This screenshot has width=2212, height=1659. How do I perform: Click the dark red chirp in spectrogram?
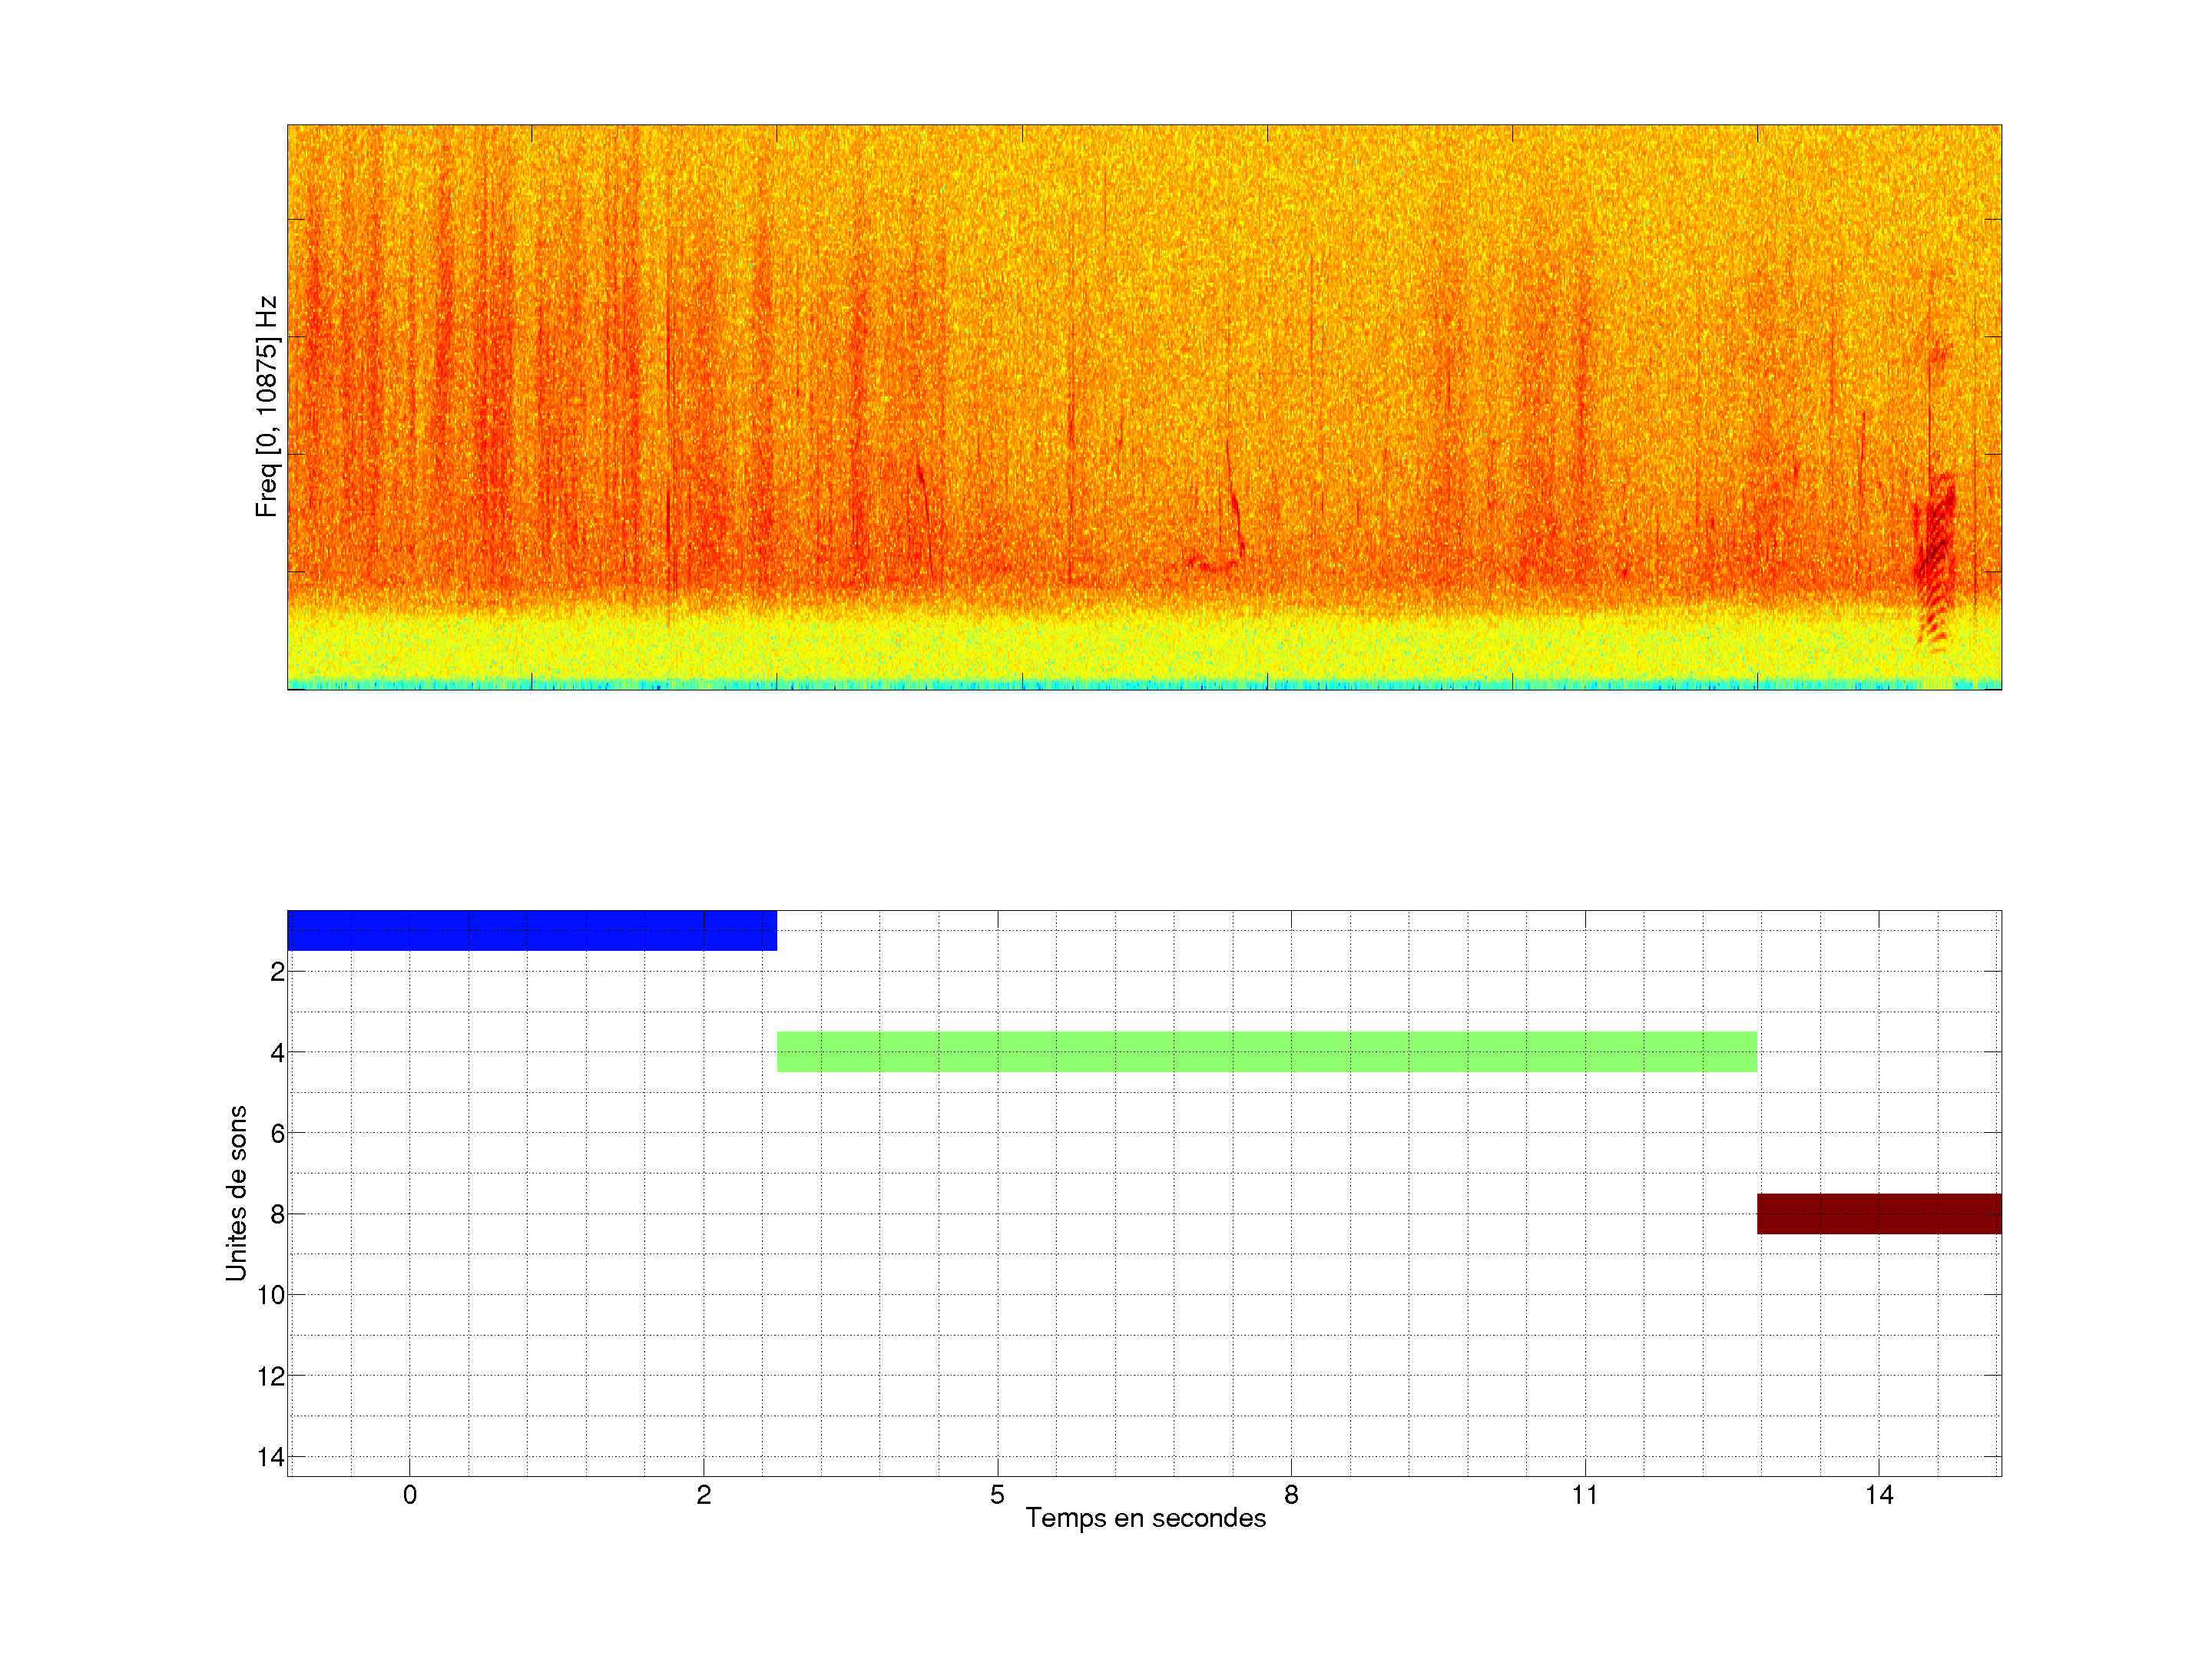click(1935, 545)
